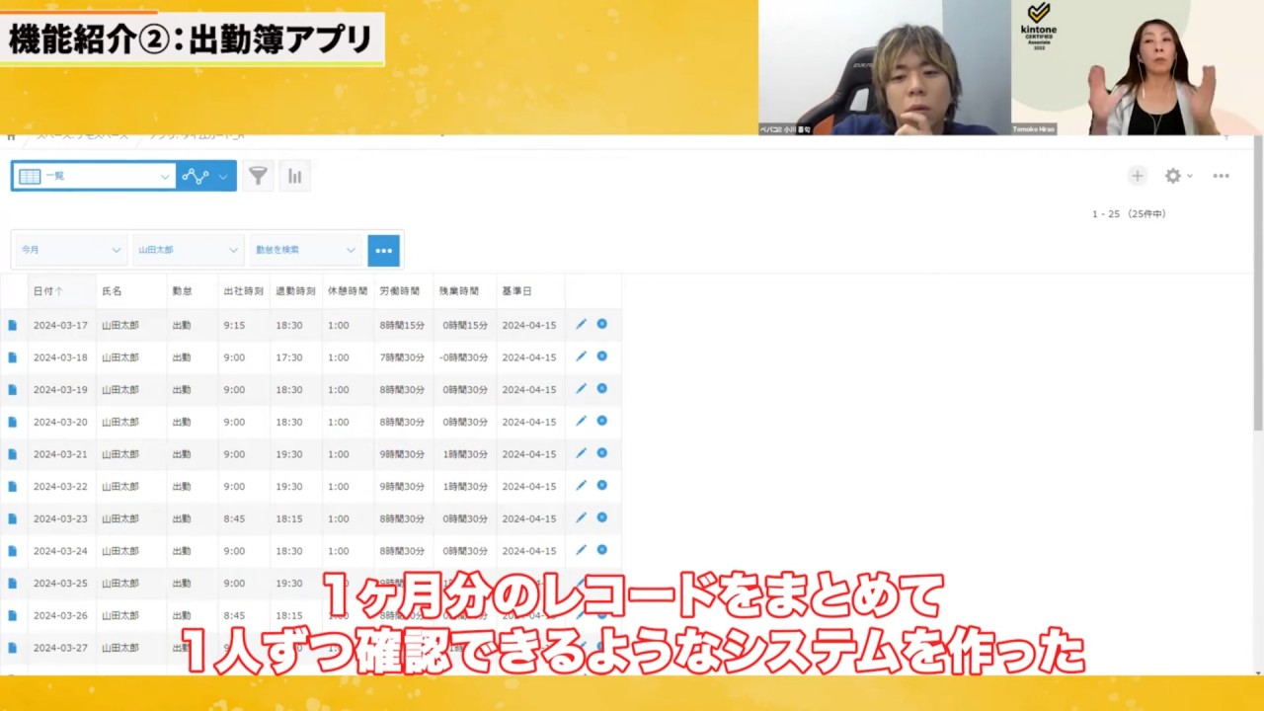1264x711 pixels.
Task: Expand the chevron next to the graph icon
Action: point(222,175)
